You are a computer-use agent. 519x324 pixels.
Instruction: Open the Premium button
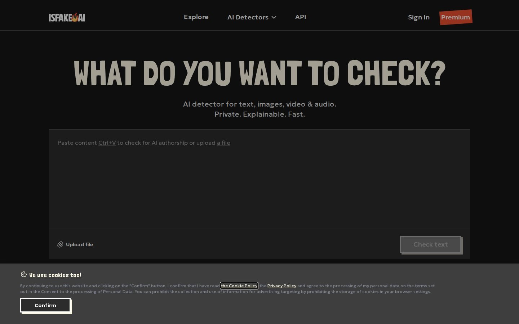456,17
